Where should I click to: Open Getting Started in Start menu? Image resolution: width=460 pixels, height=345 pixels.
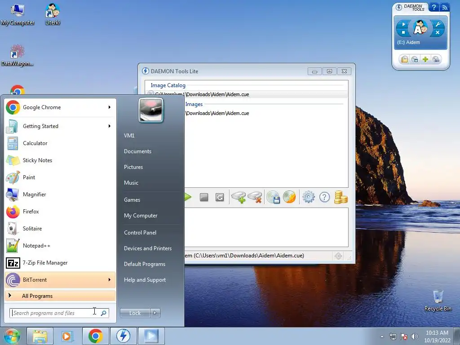point(60,126)
